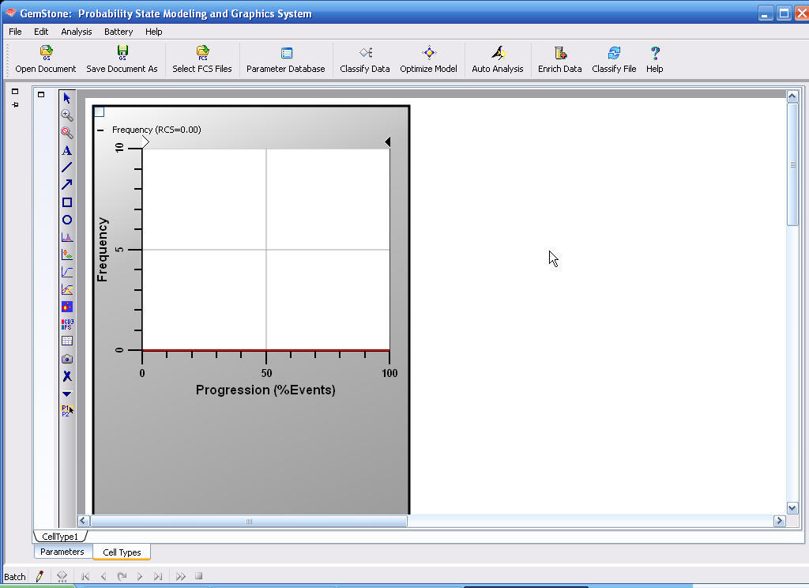Collapse Frequency plot with minus sign
809x588 pixels.
[x=100, y=130]
